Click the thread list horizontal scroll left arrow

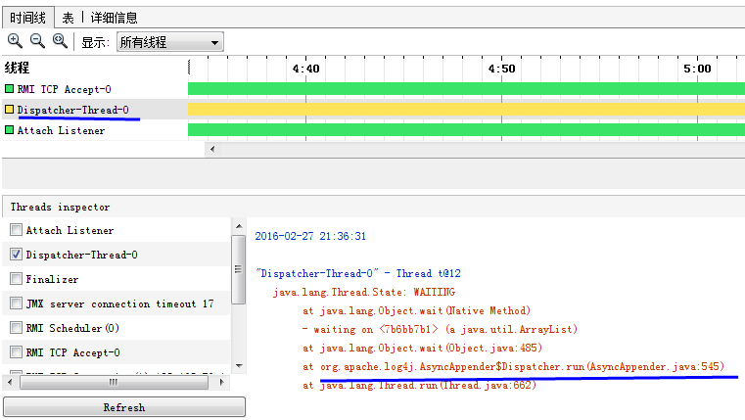point(11,382)
